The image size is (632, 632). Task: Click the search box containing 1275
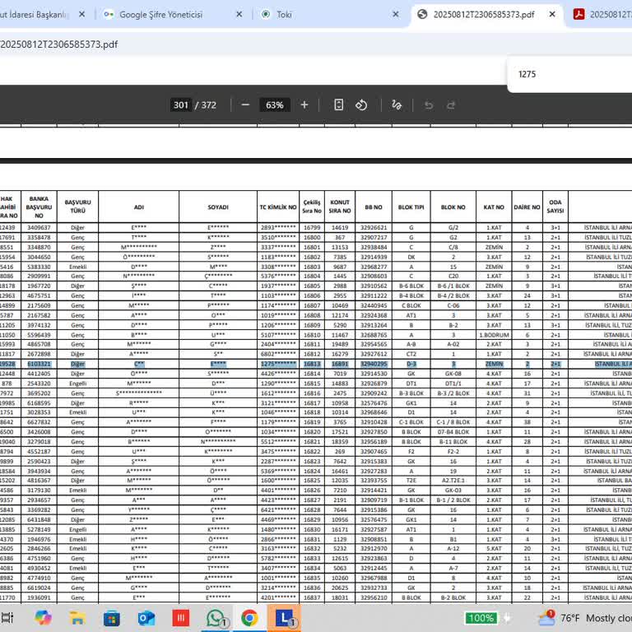[x=568, y=74]
